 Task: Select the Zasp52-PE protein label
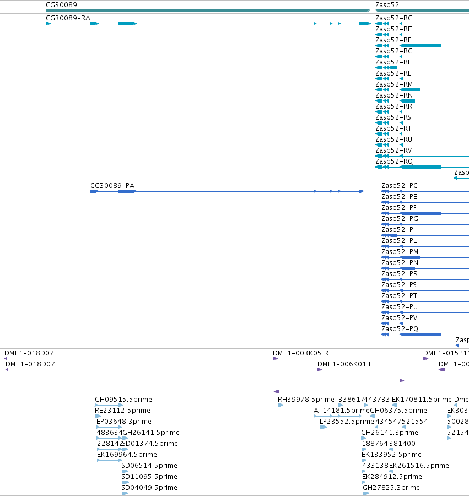pos(400,197)
